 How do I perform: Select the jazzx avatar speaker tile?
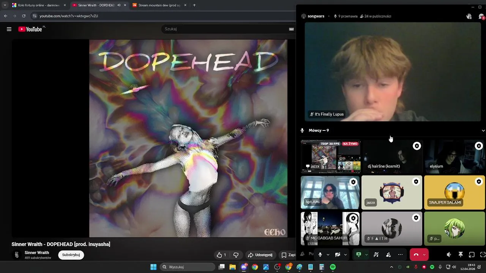392,192
